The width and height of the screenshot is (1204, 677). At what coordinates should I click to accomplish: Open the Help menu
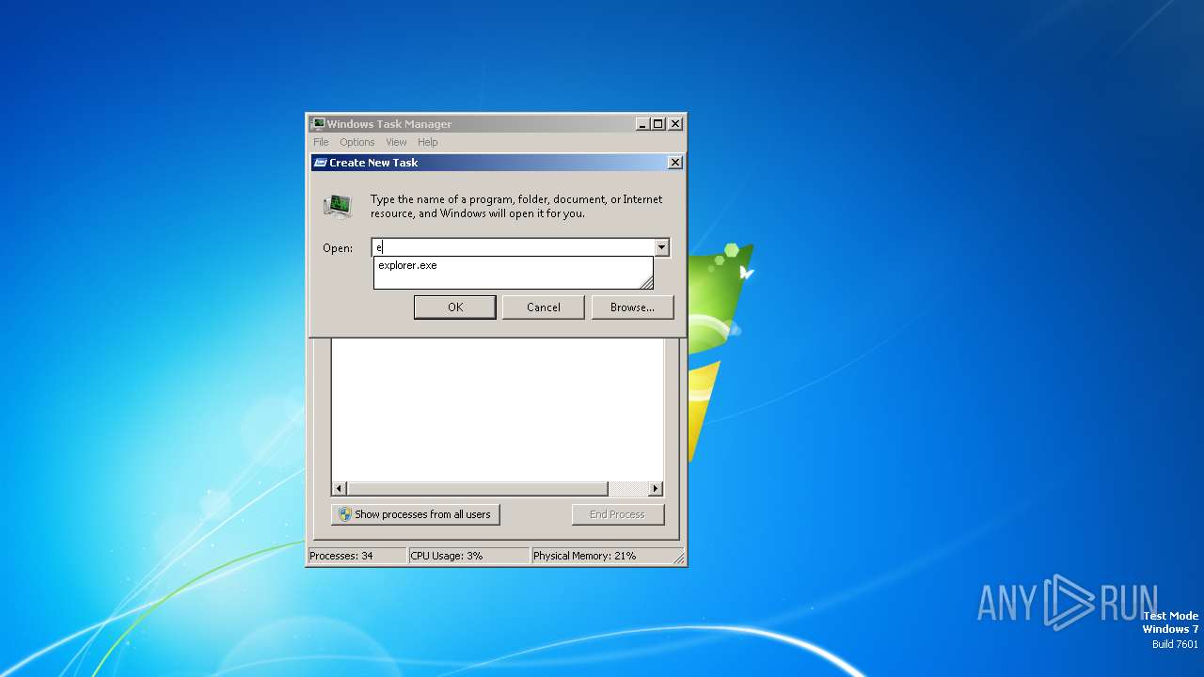pyautogui.click(x=428, y=142)
